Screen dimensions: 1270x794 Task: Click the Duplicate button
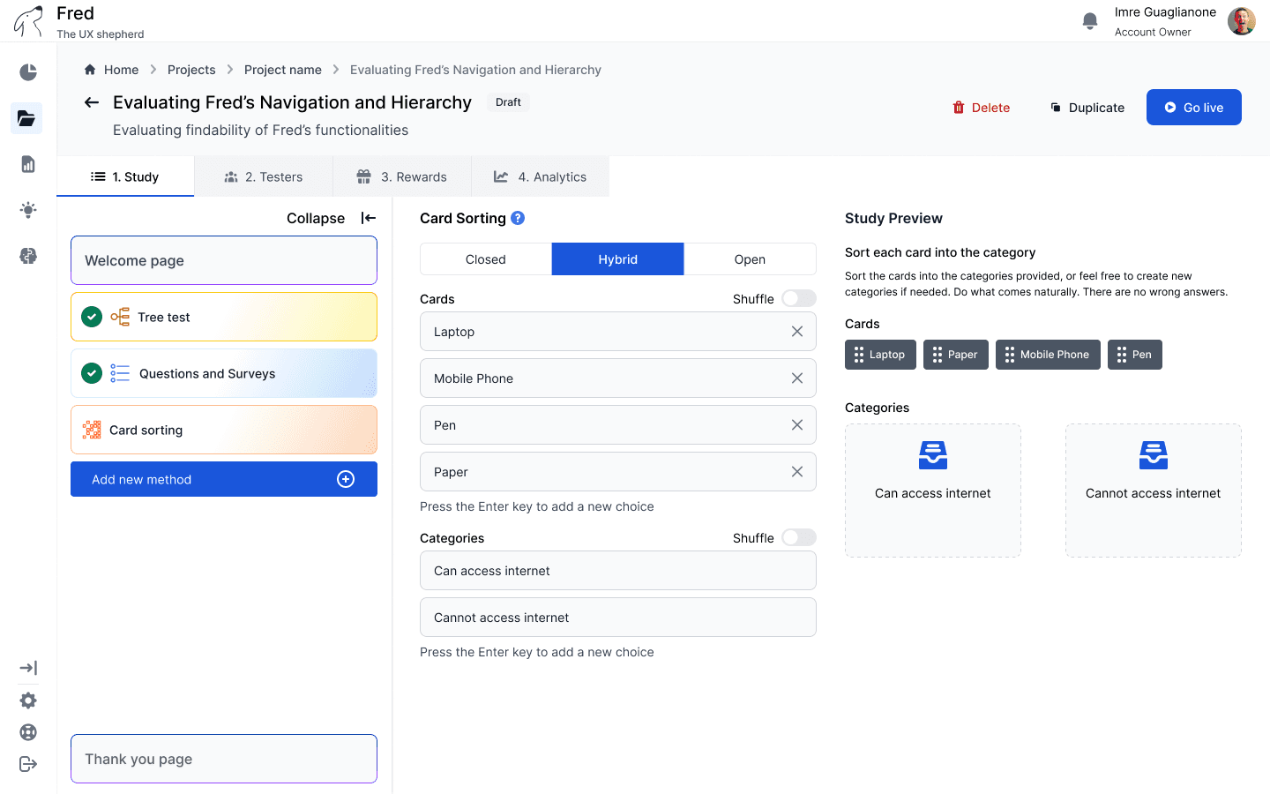[x=1087, y=108]
